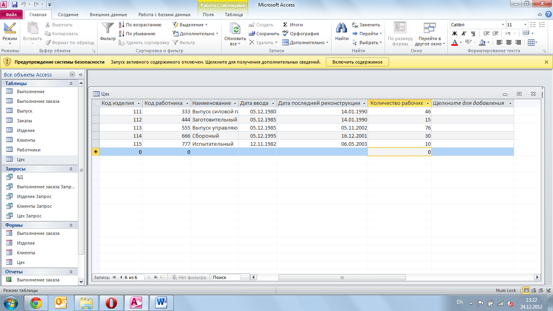553x311 pixels.
Task: Align text right
Action: [518, 42]
